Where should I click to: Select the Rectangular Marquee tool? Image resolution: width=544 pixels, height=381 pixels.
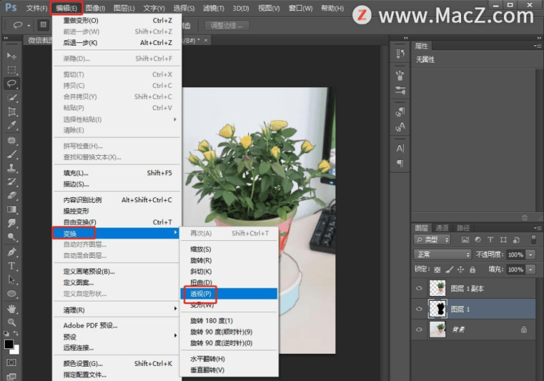(x=12, y=70)
